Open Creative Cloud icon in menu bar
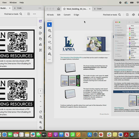This screenshot has width=139, height=139. click(126, 3)
